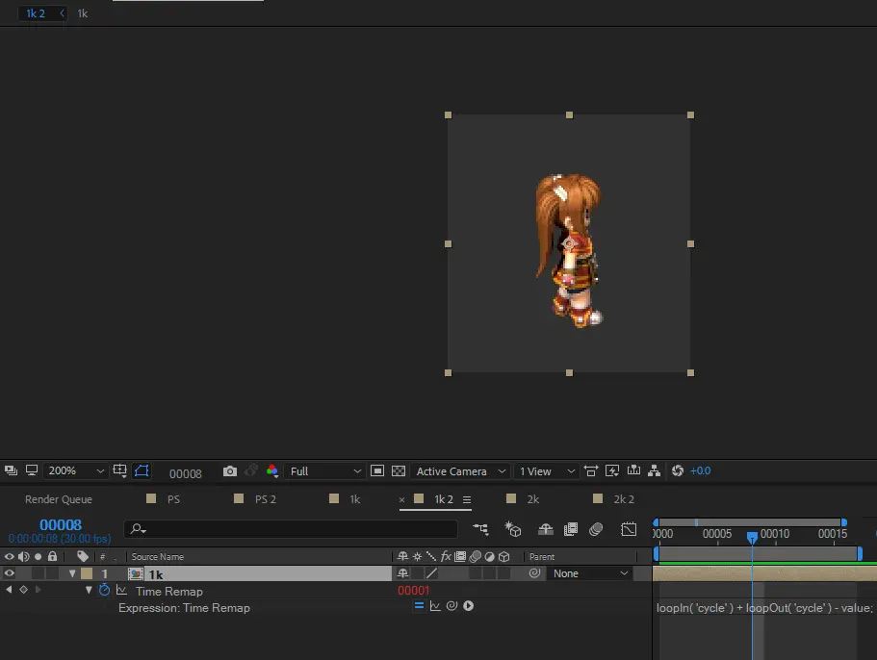This screenshot has width=877, height=660.
Task: Click the parent pick whip for layer 1k
Action: coord(534,573)
